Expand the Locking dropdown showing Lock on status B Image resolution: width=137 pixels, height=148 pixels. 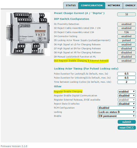pos(116,112)
